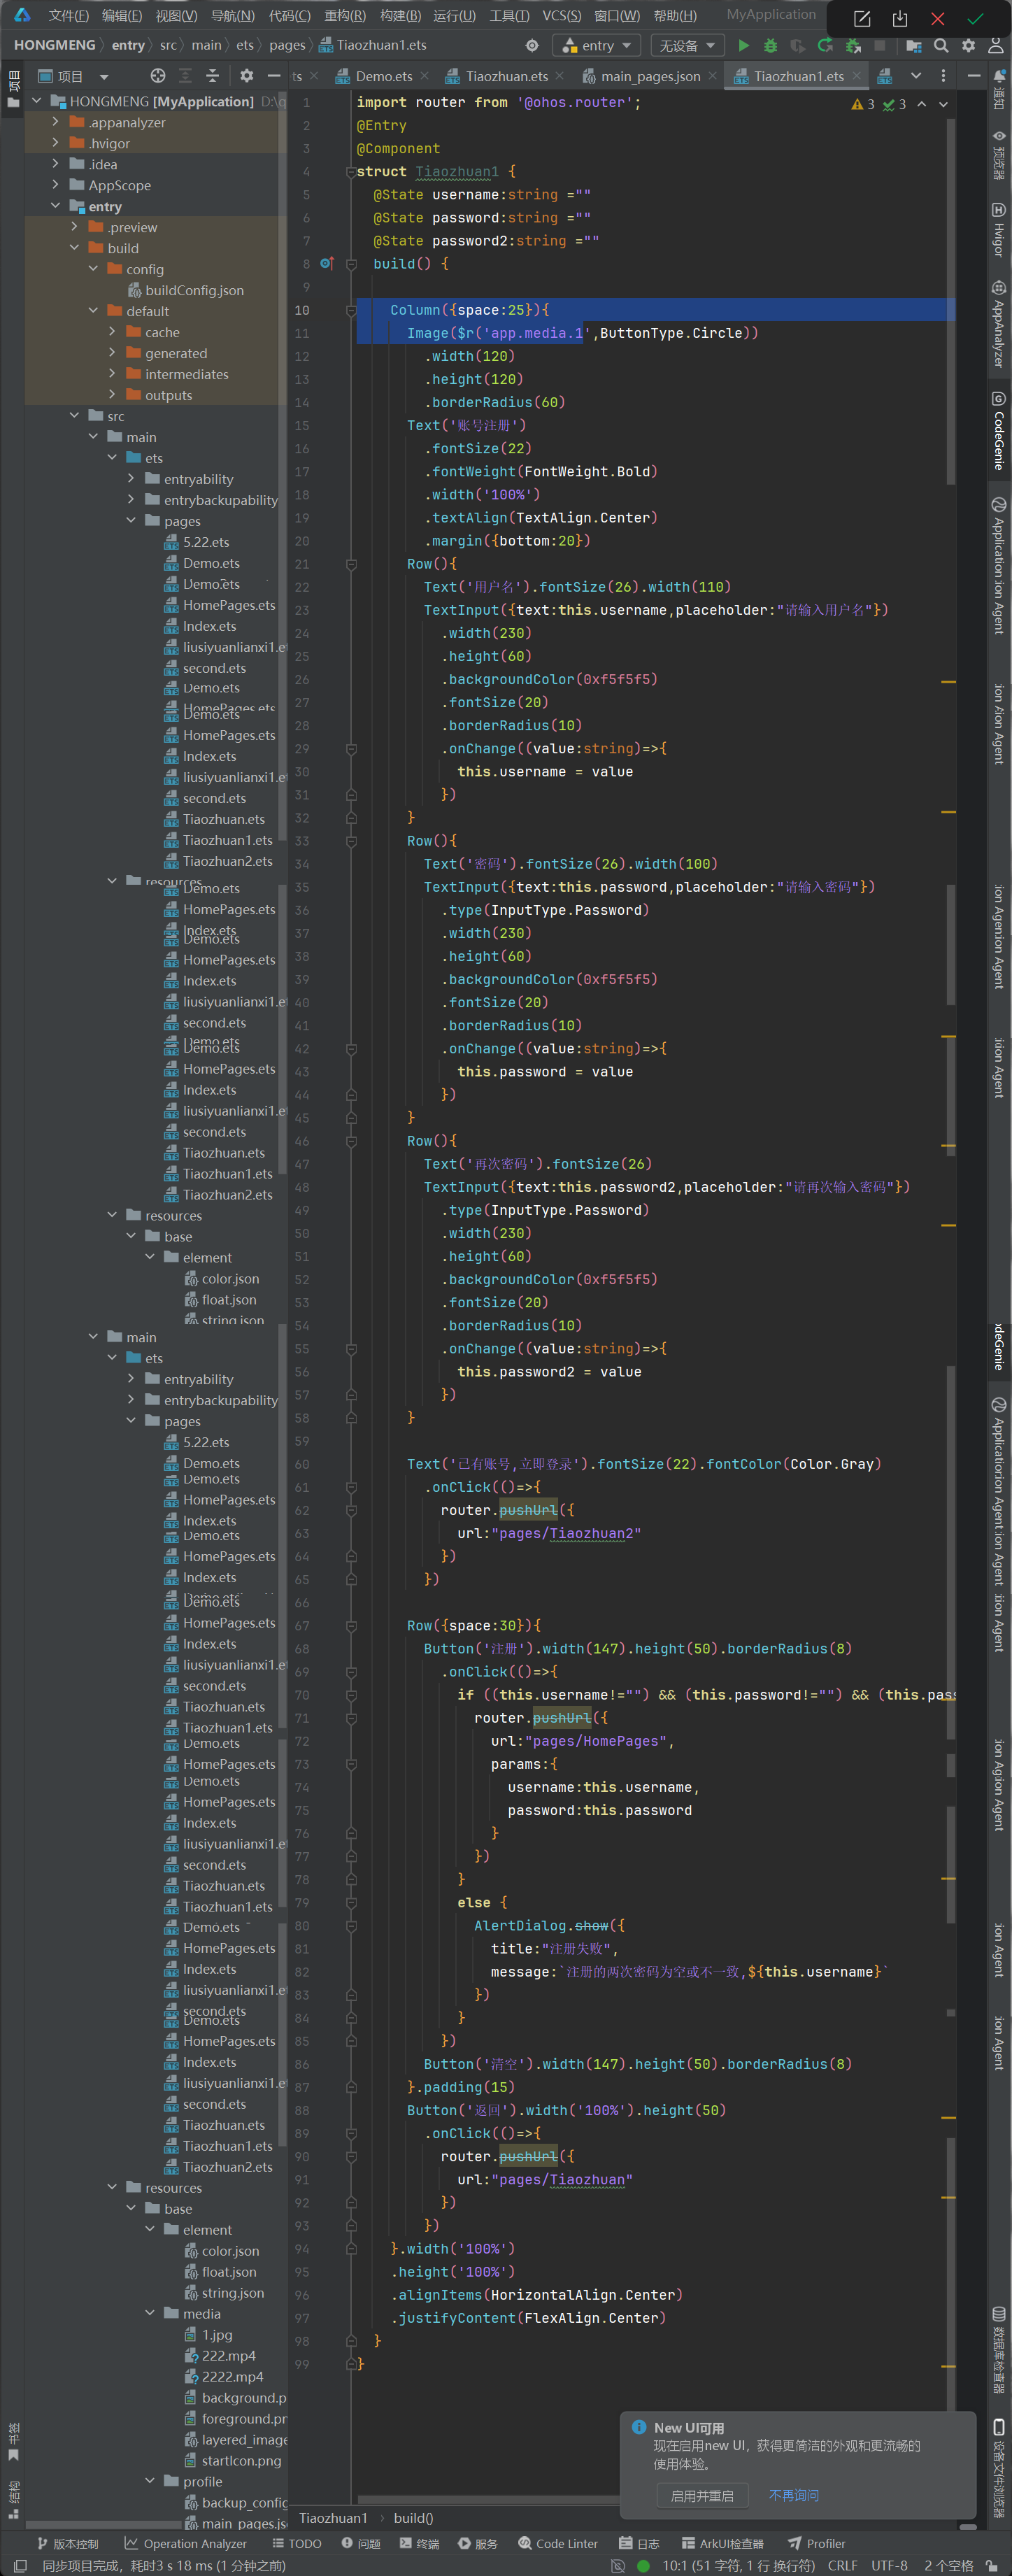The image size is (1012, 2576).
Task: Toggle the TODO tool window
Action: tap(297, 2543)
